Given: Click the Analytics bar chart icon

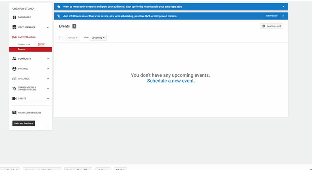Looking at the screenshot, I should tap(14, 78).
